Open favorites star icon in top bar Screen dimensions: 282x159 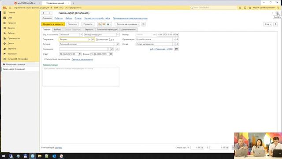[250, 8]
